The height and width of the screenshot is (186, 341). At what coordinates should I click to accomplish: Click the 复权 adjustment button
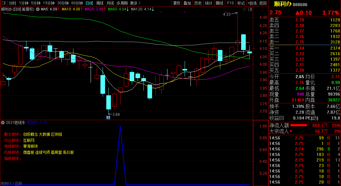177,3
